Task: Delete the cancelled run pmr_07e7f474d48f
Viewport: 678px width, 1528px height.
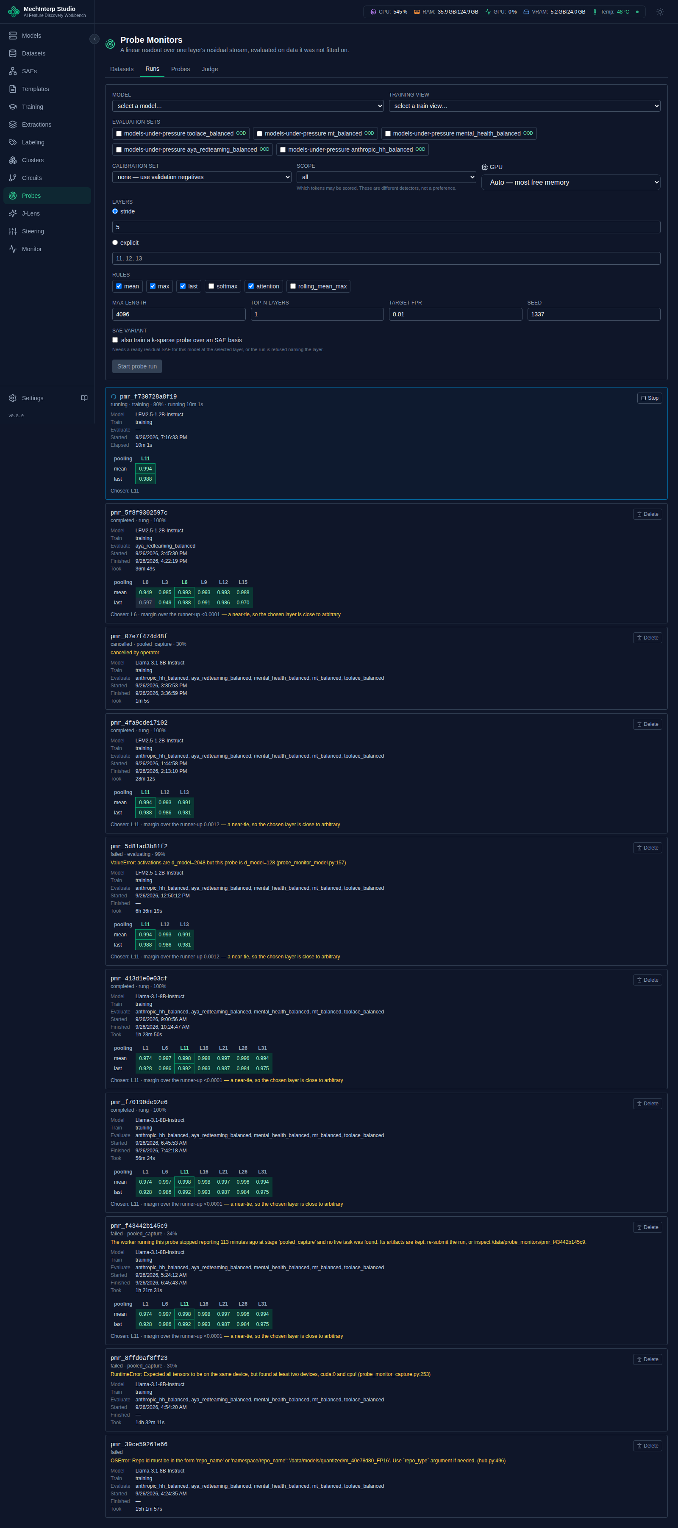Action: pos(647,638)
